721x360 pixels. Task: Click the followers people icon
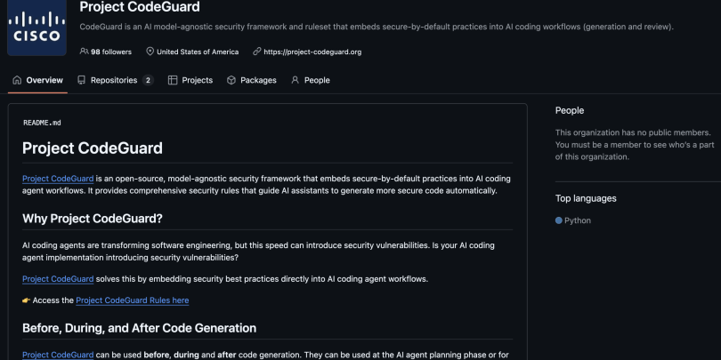[x=84, y=52]
